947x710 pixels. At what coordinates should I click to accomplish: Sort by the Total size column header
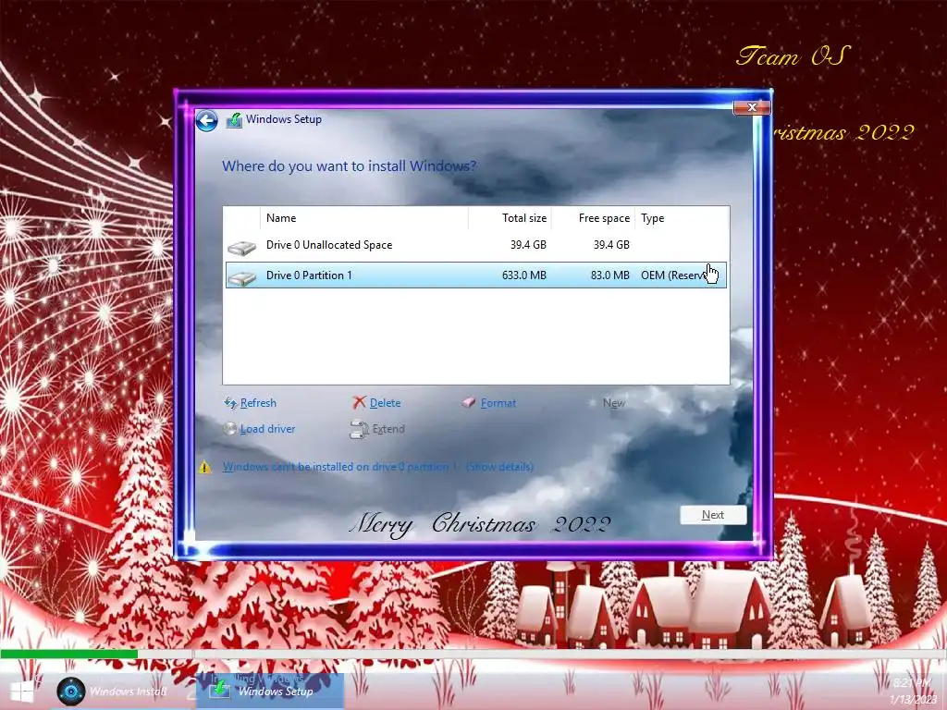(x=510, y=218)
